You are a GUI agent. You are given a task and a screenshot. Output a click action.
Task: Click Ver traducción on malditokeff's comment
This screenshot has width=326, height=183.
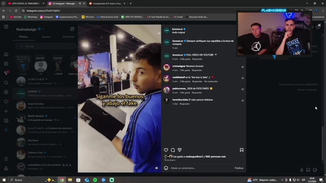click(211, 81)
